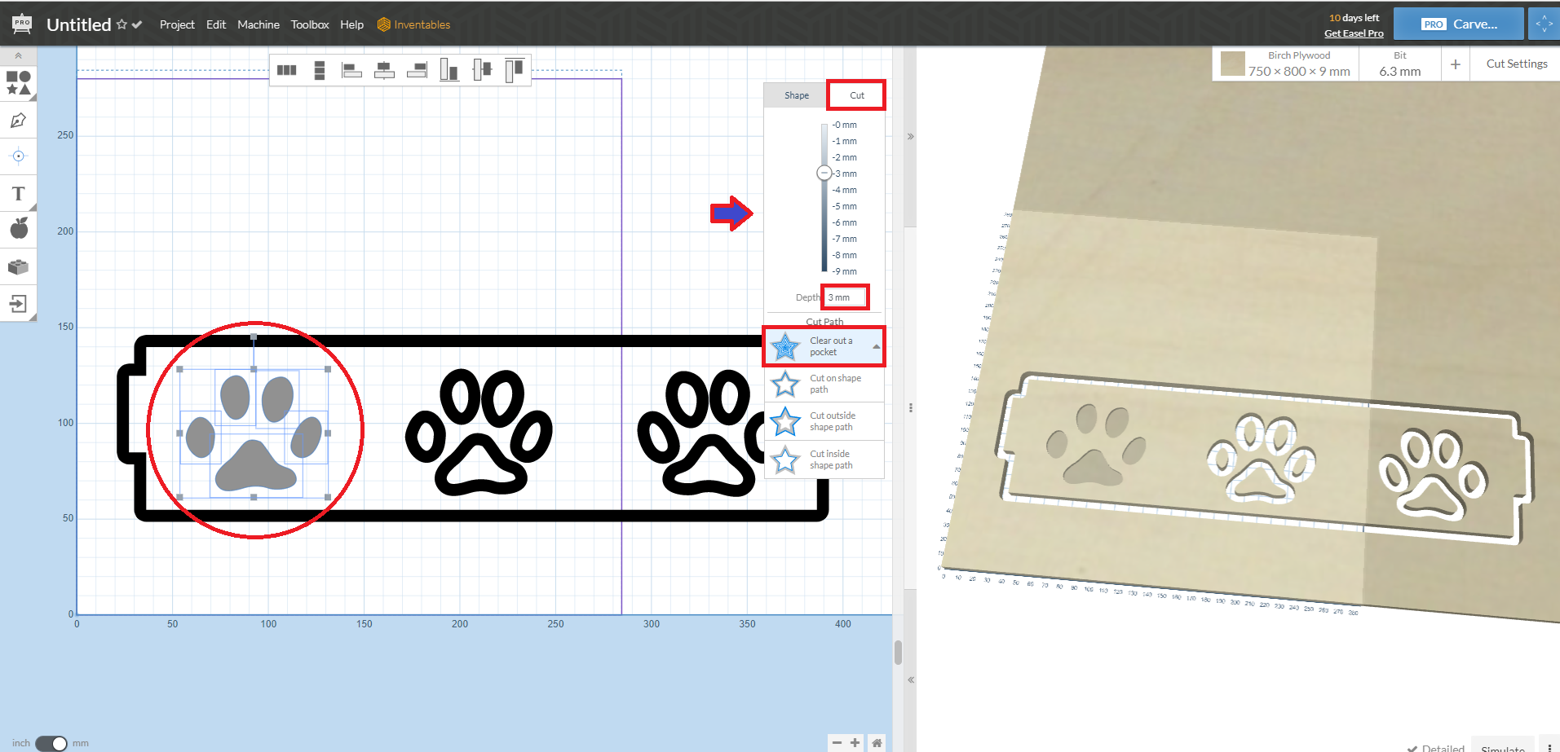Click the depth slider handle
The height and width of the screenshot is (752, 1560).
pyautogui.click(x=824, y=173)
